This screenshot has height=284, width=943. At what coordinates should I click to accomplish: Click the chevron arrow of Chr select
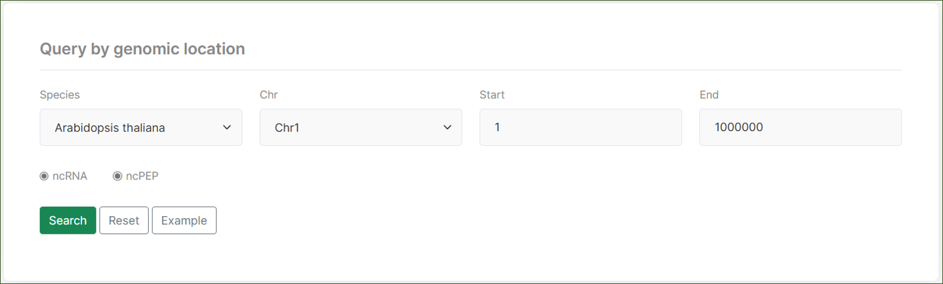click(447, 127)
